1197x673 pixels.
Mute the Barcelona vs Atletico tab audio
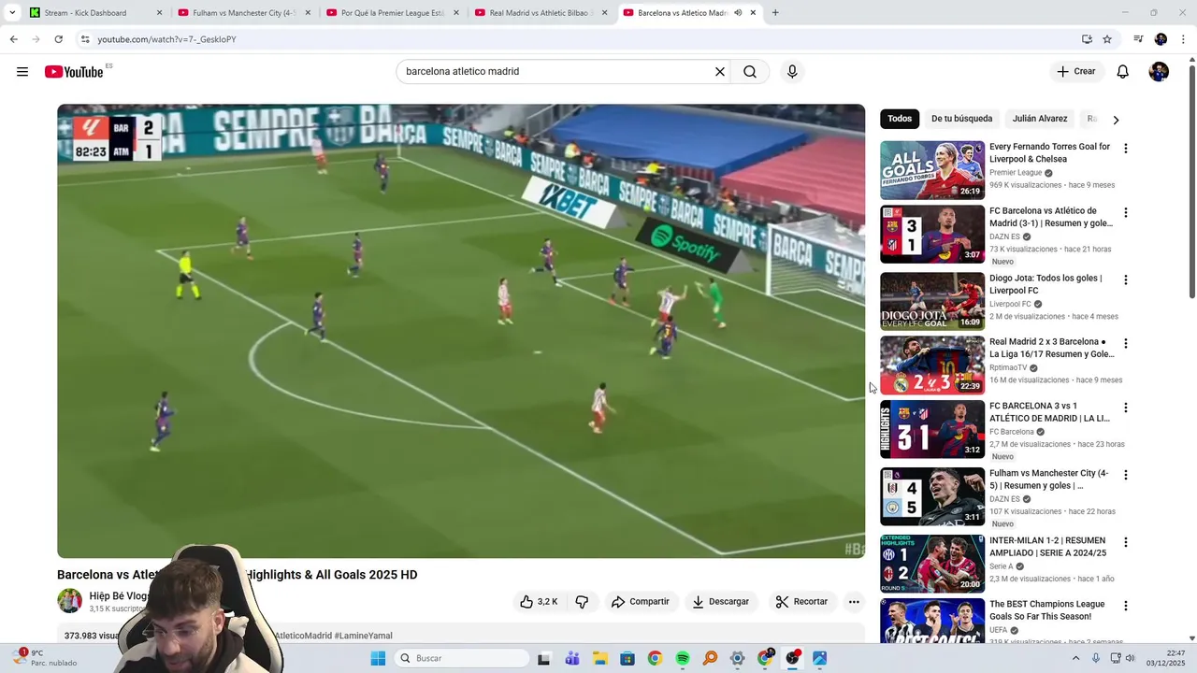pyautogui.click(x=738, y=13)
